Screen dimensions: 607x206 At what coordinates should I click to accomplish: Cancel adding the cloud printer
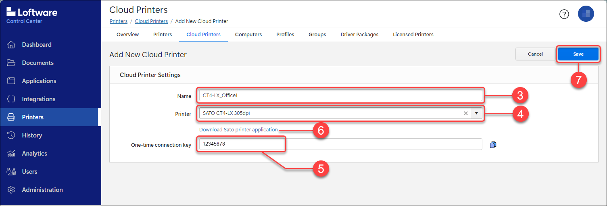point(535,54)
